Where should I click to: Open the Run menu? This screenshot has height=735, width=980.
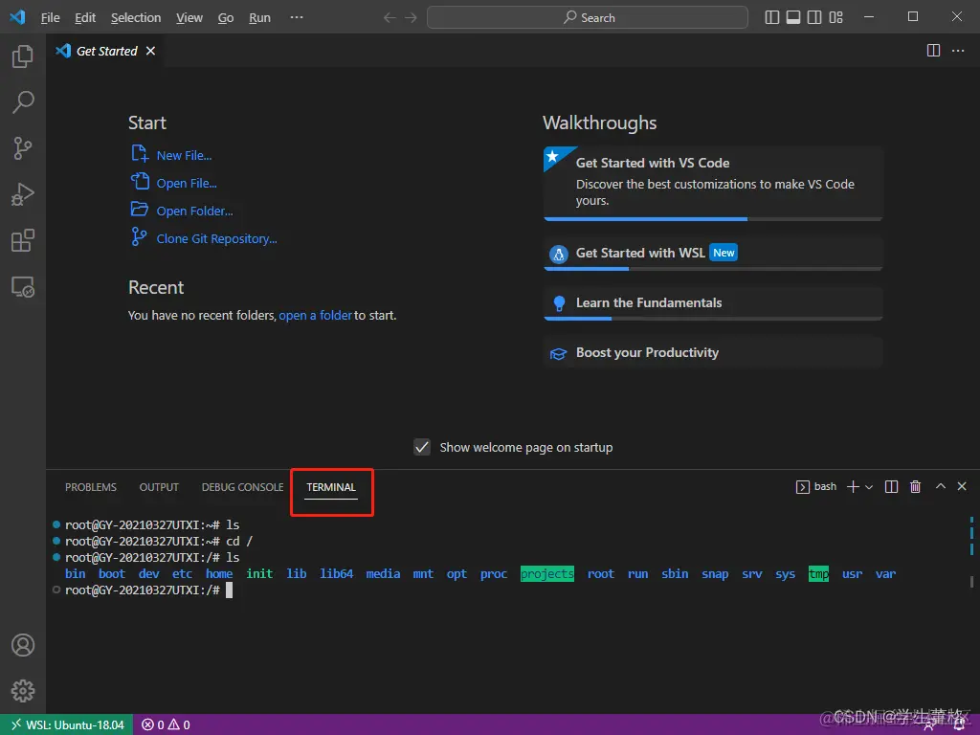pos(259,17)
